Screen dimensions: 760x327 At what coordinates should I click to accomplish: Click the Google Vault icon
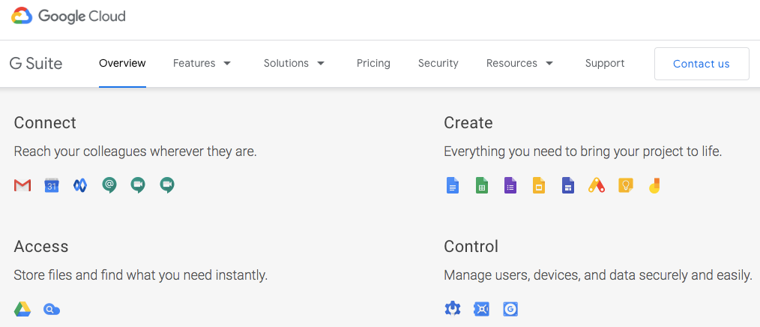[x=481, y=309]
